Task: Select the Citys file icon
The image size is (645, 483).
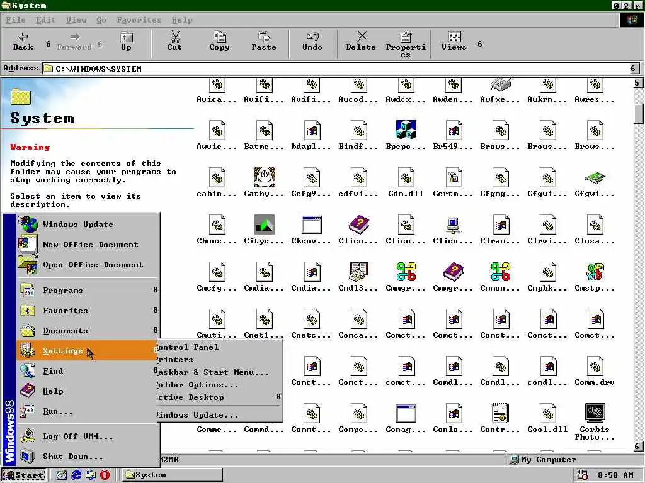Action: coord(264,225)
